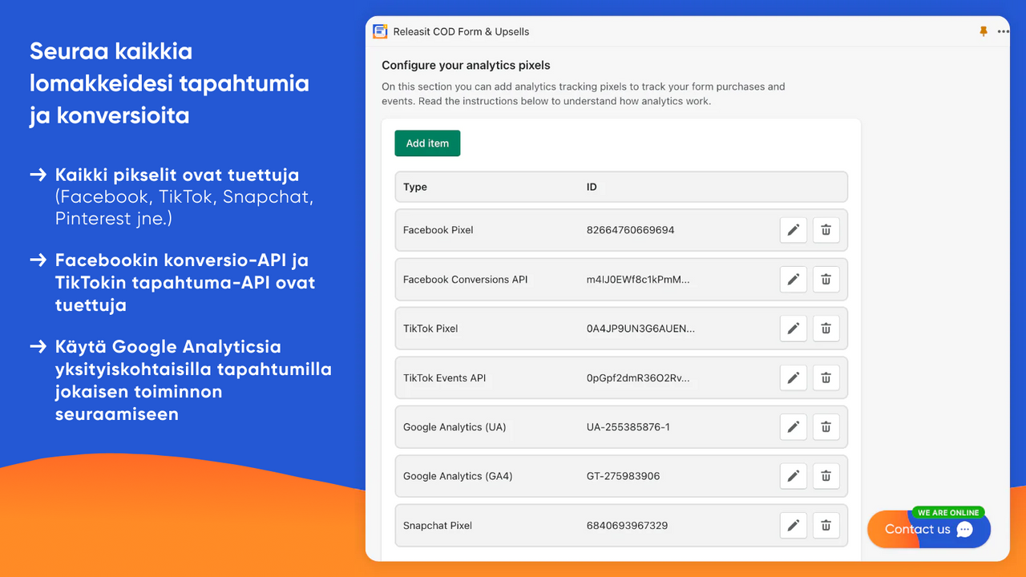Select the ID value m4lJ0EWf8c1kPmM...
Viewport: 1026px width, 577px height.
pos(638,280)
